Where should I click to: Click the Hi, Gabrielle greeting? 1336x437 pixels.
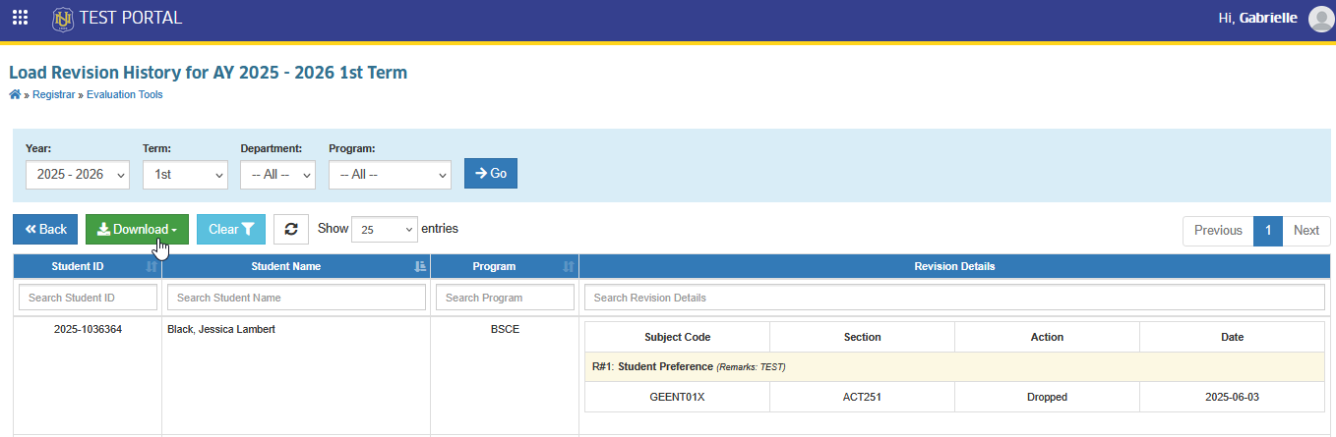click(1257, 19)
